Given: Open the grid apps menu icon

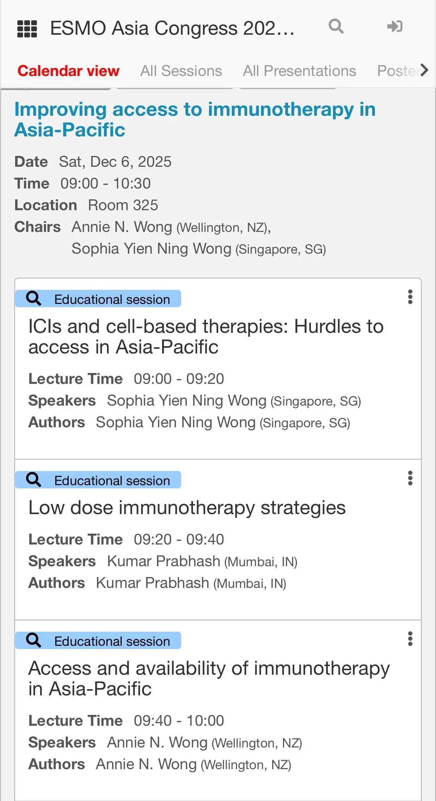Looking at the screenshot, I should [27, 29].
